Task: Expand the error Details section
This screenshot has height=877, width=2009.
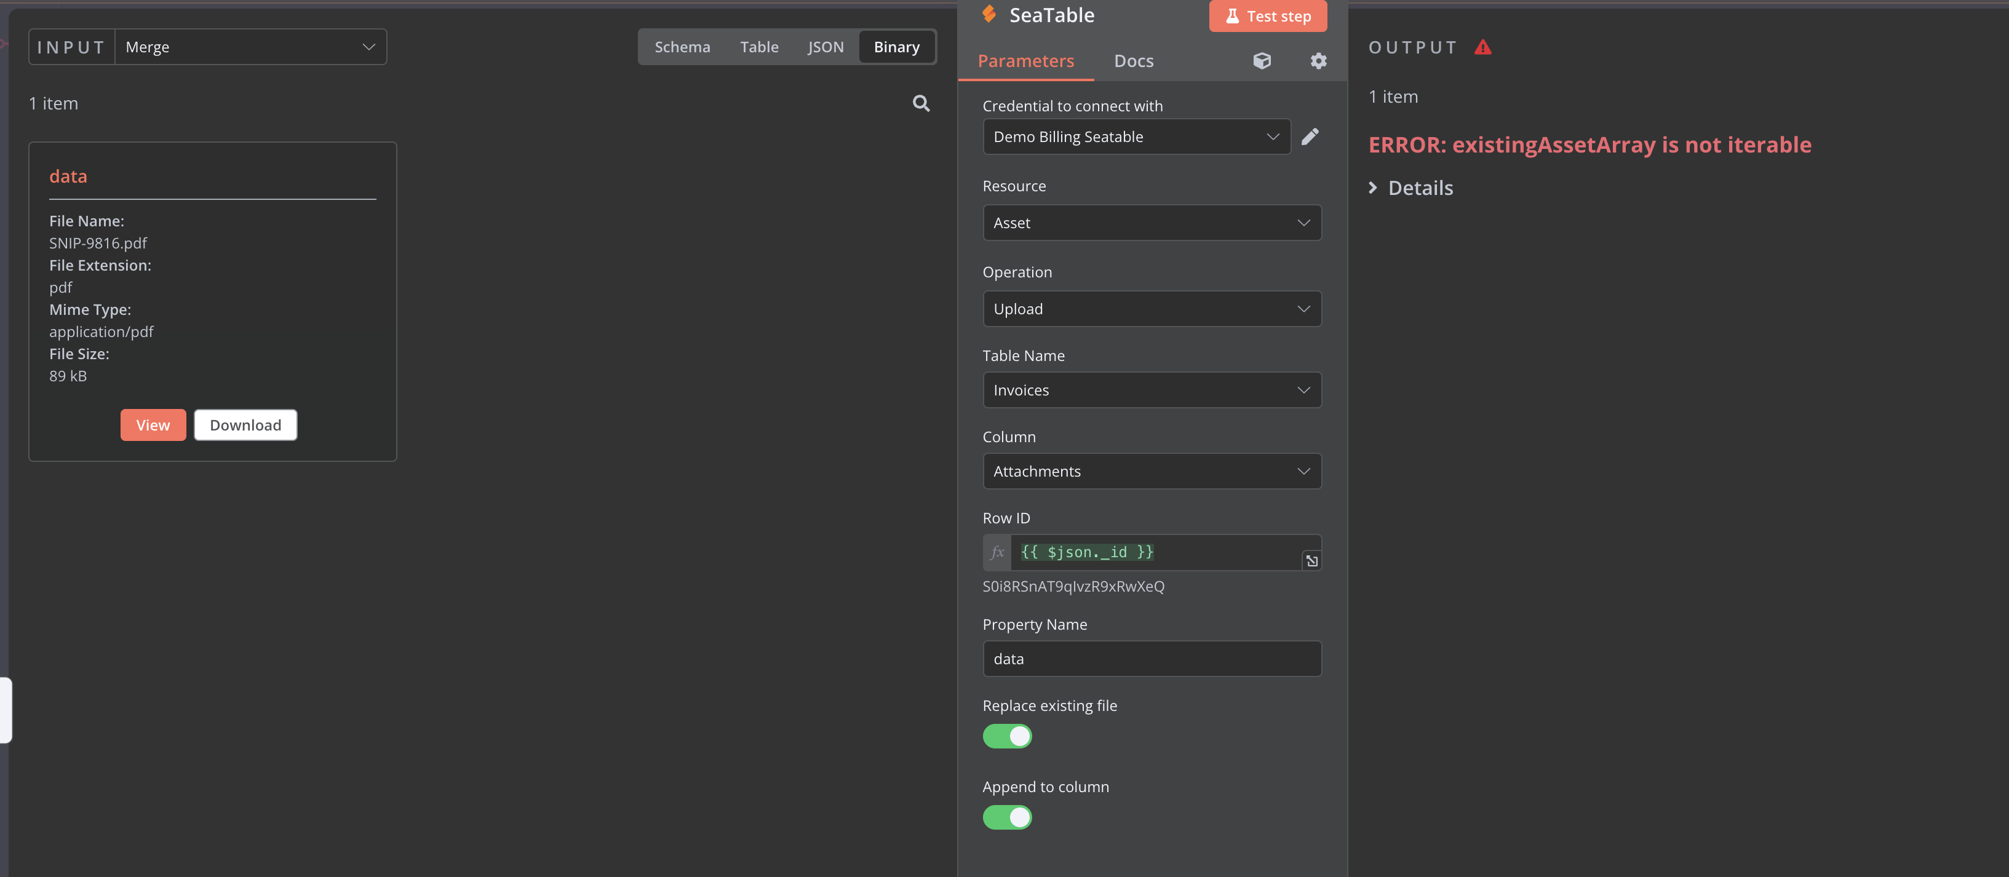Action: coord(1411,188)
